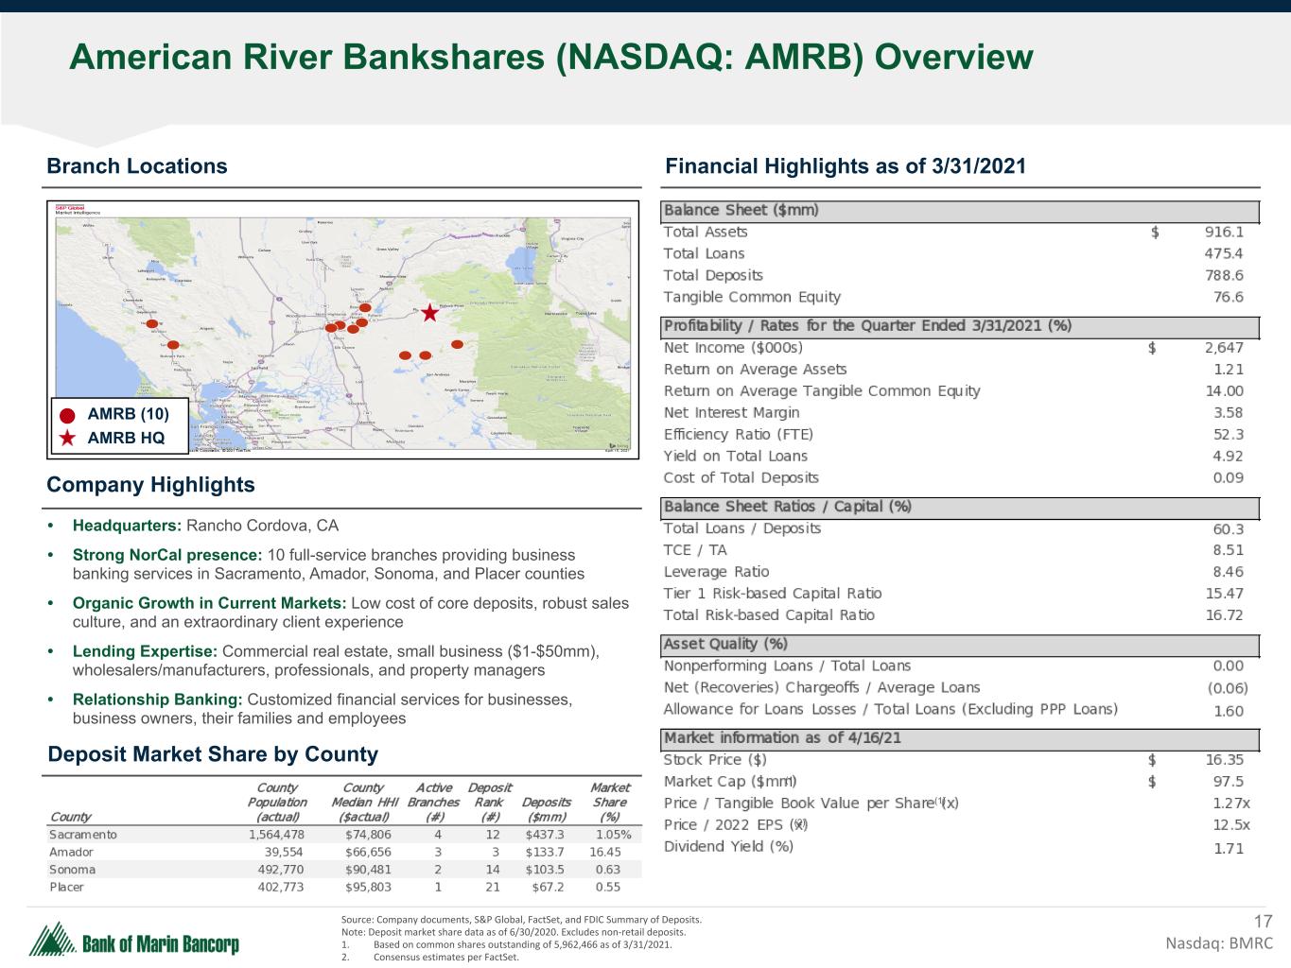Click the page number 17
This screenshot has width=1291, height=968.
pos(1263,922)
